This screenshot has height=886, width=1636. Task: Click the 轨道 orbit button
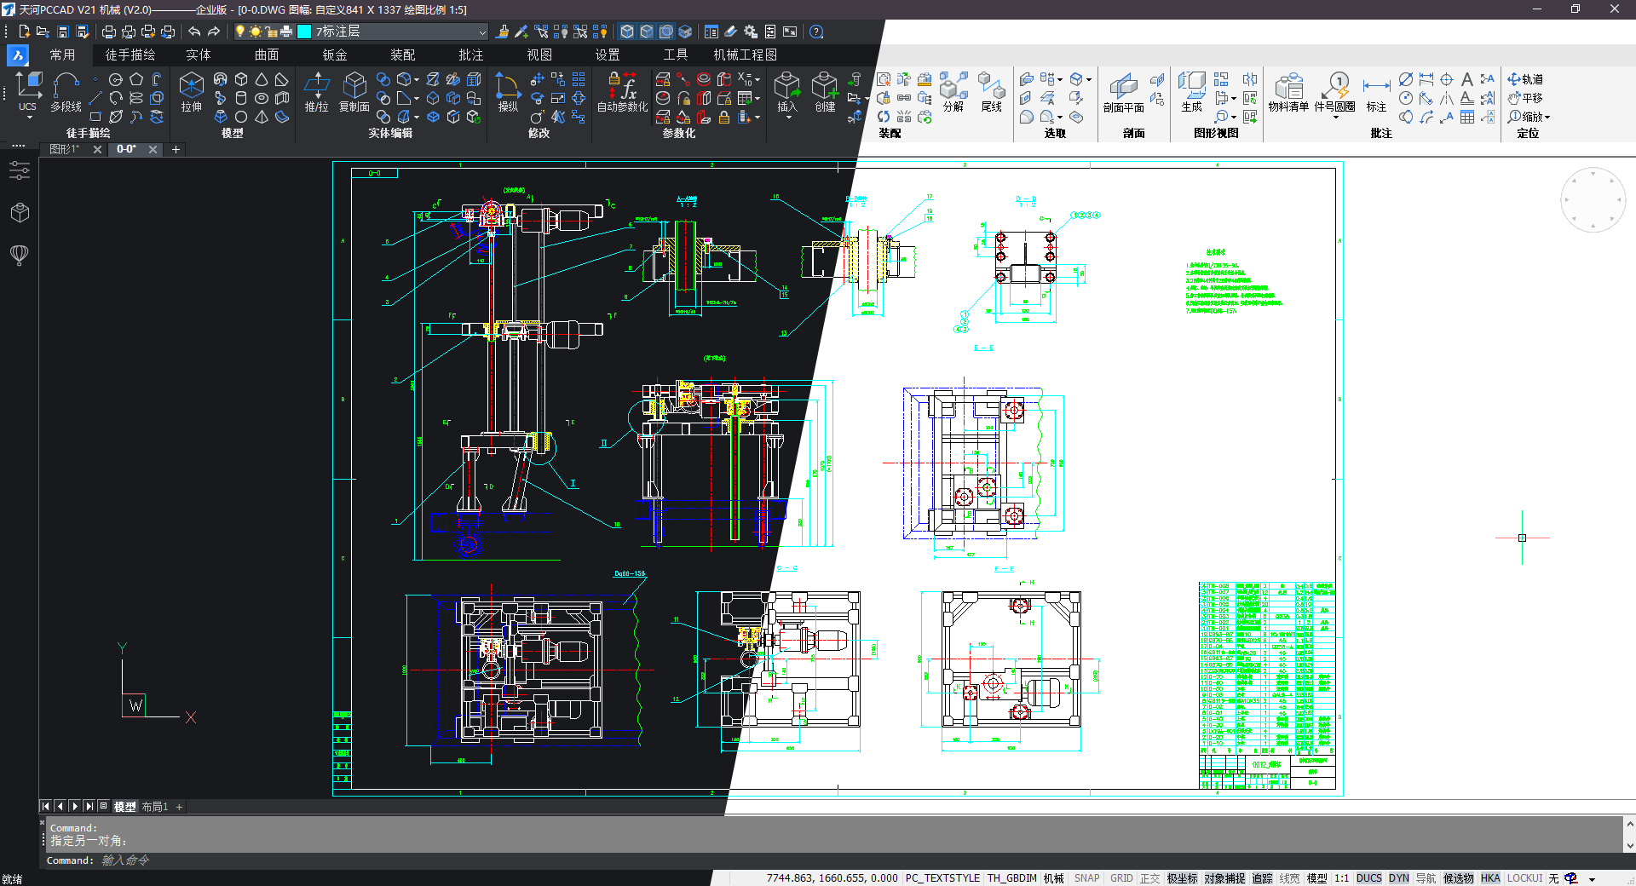click(x=1525, y=79)
